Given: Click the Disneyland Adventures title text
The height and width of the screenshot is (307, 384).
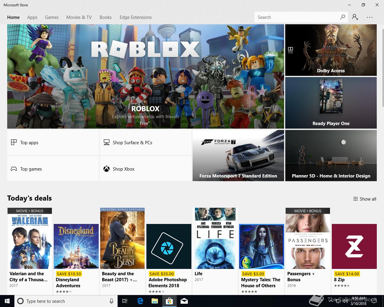Looking at the screenshot, I should 68,283.
